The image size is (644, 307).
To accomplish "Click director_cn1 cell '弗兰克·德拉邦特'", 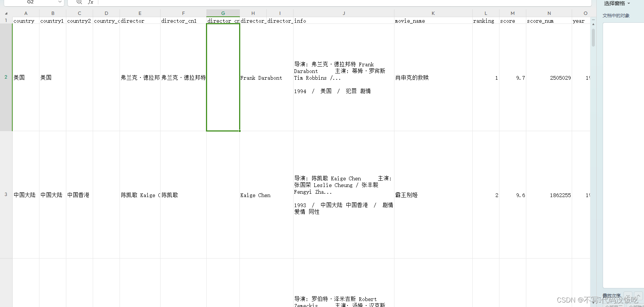I will click(x=183, y=77).
